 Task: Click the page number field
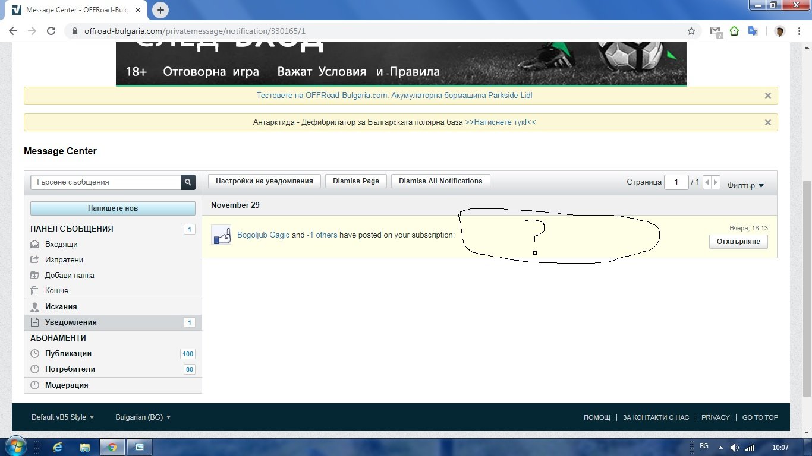click(676, 182)
